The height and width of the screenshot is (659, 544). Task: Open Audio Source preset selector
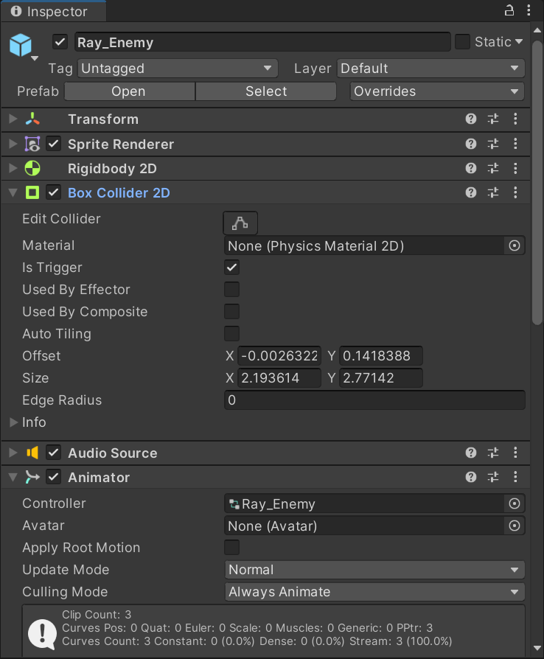click(493, 453)
